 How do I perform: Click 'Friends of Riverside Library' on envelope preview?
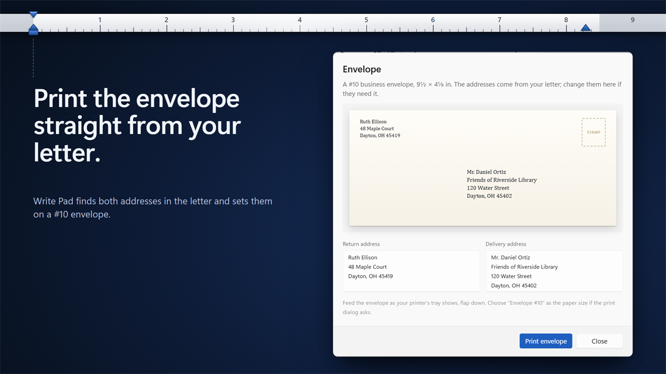502,180
